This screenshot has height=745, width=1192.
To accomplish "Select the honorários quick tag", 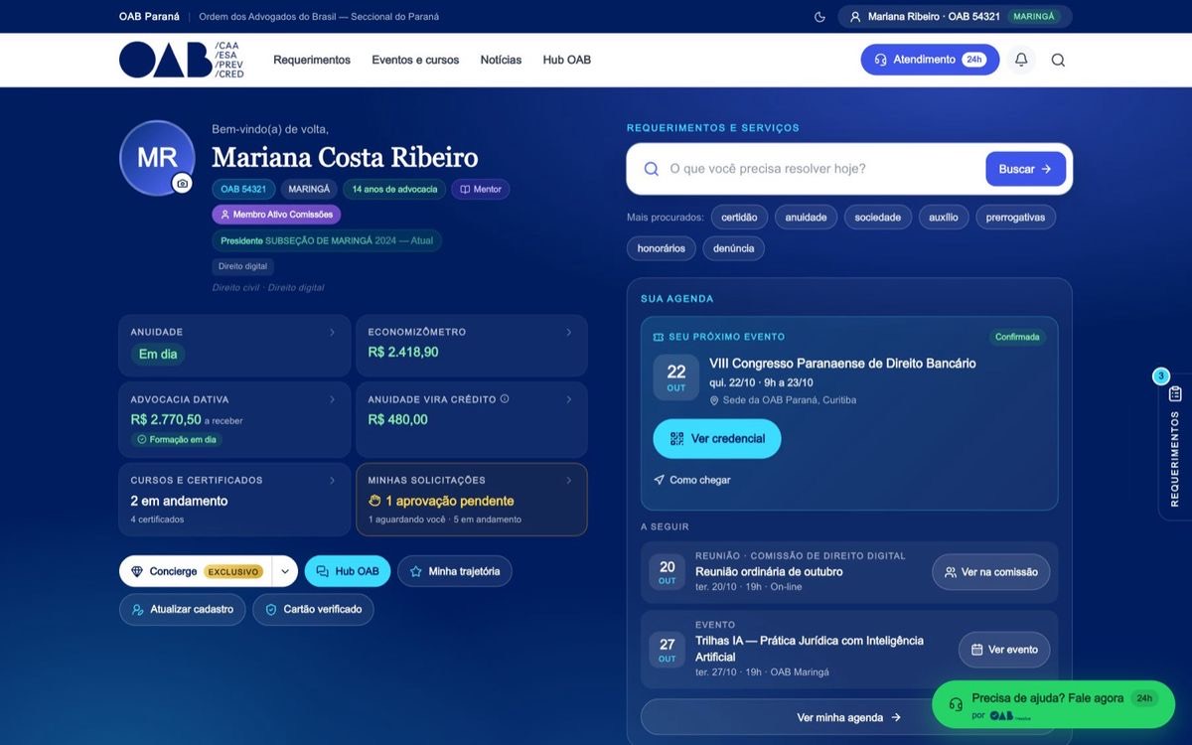I will pos(661,248).
